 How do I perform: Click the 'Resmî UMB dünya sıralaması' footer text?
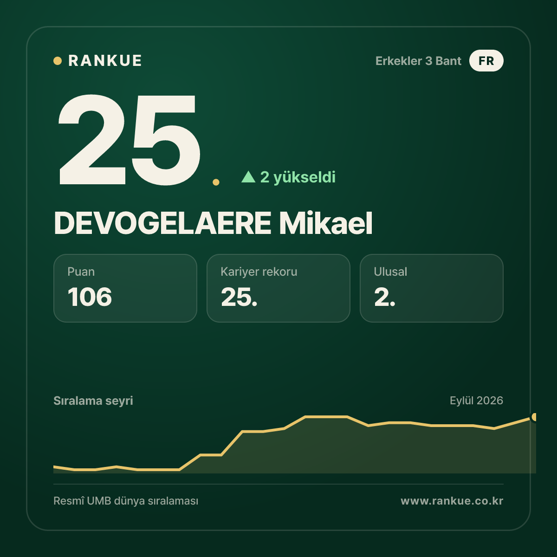click(126, 501)
